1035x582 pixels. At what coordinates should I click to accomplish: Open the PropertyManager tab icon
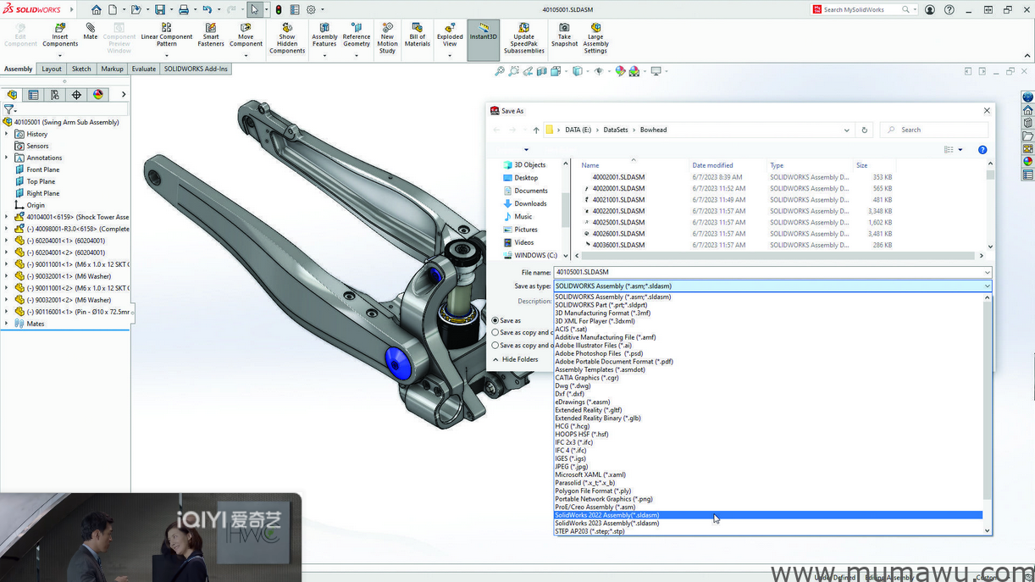[x=33, y=95]
